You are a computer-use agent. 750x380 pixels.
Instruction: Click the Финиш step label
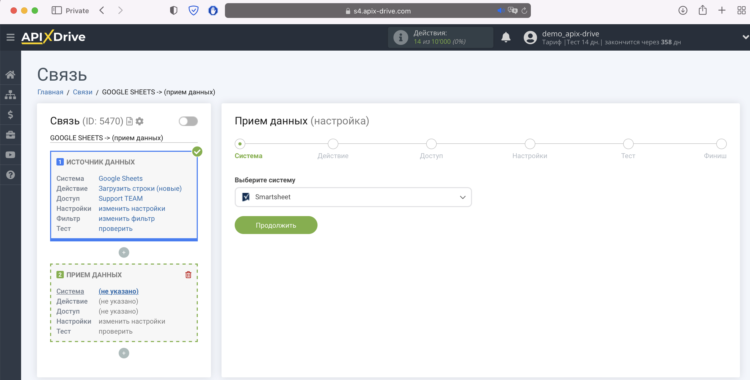(715, 156)
